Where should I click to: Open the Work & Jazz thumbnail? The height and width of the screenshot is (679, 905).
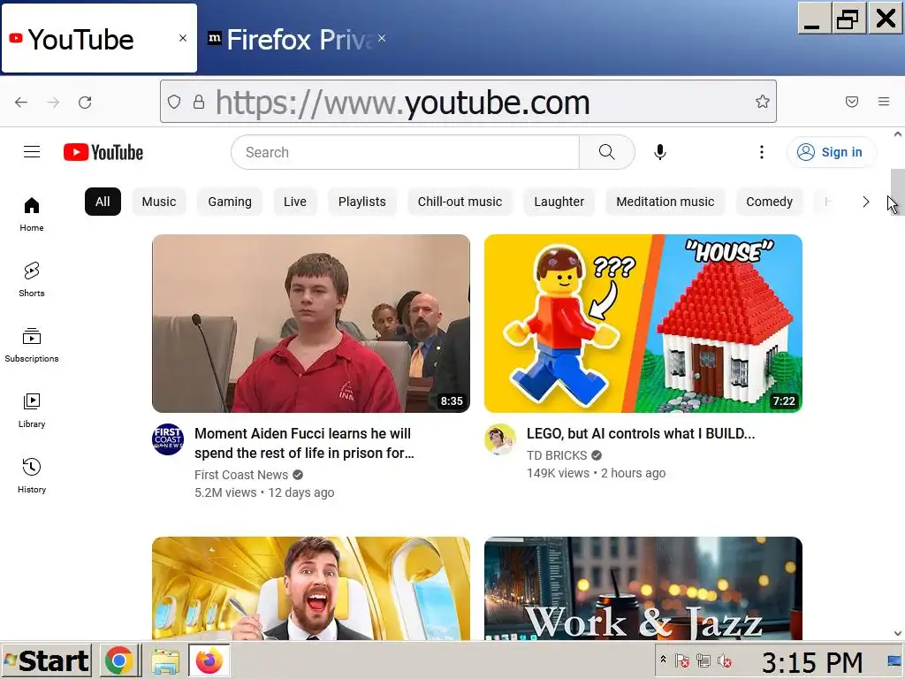tap(643, 588)
